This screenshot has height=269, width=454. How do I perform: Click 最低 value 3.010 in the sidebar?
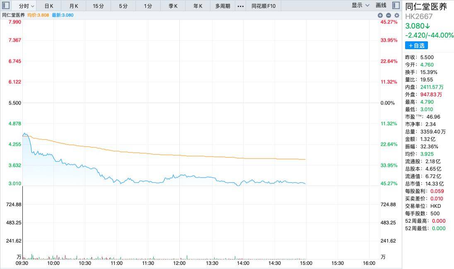point(427,109)
